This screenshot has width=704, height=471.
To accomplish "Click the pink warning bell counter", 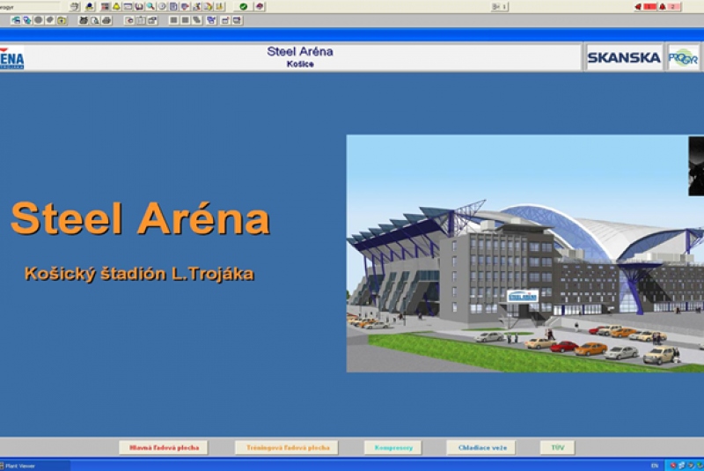I will [x=669, y=7].
